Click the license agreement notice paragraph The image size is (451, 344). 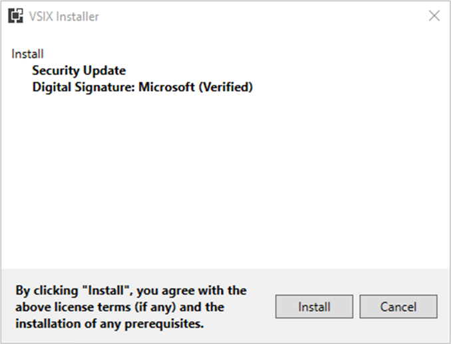(130, 307)
